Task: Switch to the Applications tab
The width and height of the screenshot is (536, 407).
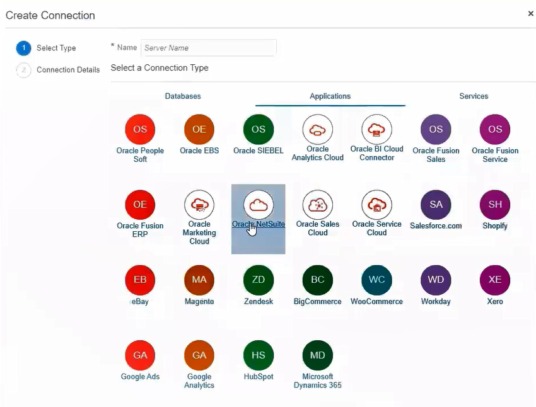Action: click(x=330, y=96)
